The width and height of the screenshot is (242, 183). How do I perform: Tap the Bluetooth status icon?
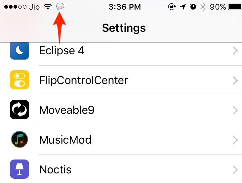click(x=203, y=7)
